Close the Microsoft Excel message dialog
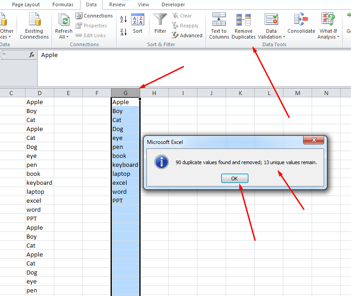The image size is (351, 296). pyautogui.click(x=313, y=140)
